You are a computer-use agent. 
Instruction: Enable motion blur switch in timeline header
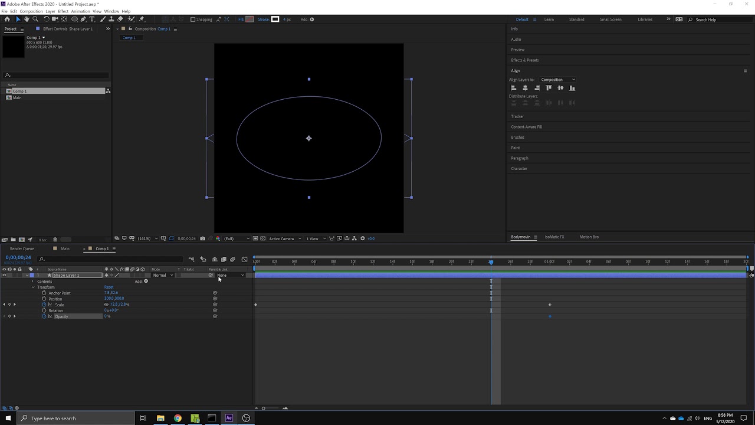[232, 259]
